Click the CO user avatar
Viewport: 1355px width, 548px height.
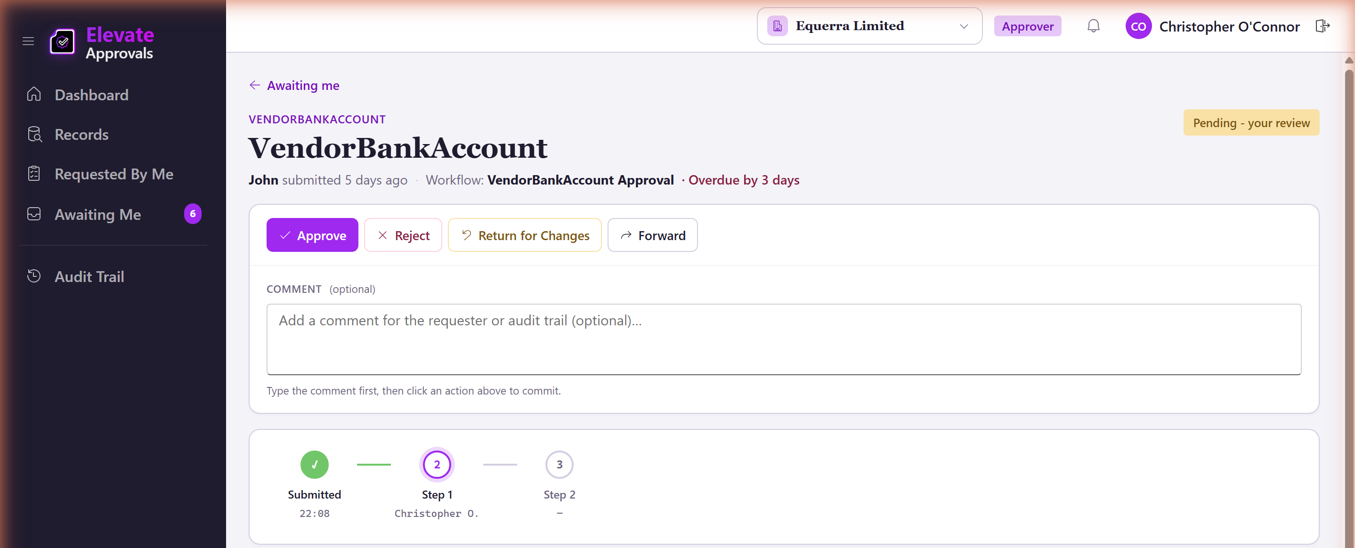pos(1138,26)
